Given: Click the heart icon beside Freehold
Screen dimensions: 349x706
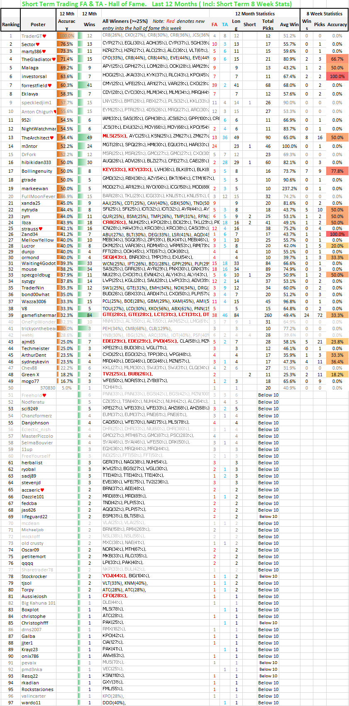Looking at the screenshot, I should (x=44, y=395).
